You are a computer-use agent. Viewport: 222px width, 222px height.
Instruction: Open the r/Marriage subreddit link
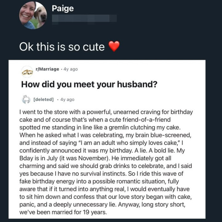tap(48, 69)
